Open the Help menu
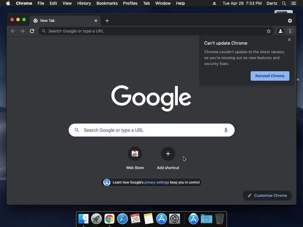Screen dimensions: 303x227 [180, 3]
